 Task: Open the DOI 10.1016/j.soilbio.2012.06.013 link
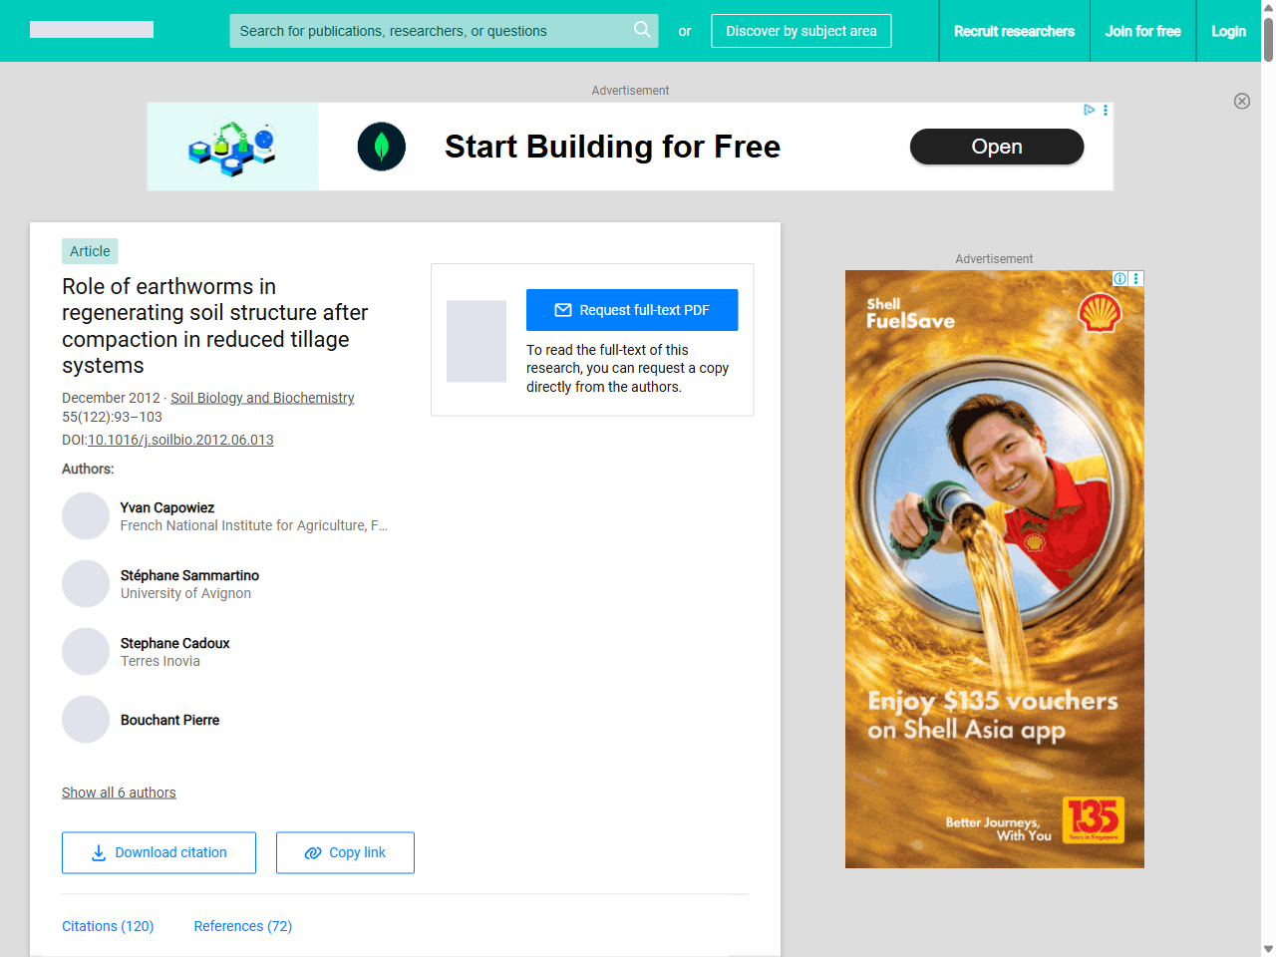pos(180,440)
